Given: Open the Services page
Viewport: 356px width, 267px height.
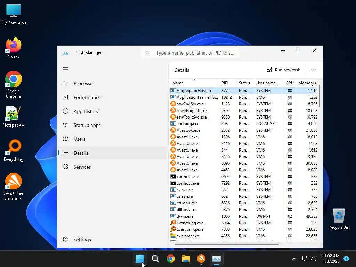Looking at the screenshot, I should click(112, 167).
